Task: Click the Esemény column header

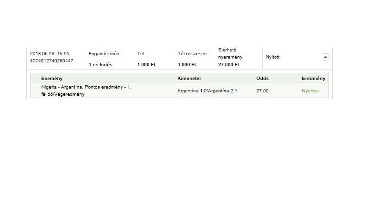Action: click(x=52, y=78)
